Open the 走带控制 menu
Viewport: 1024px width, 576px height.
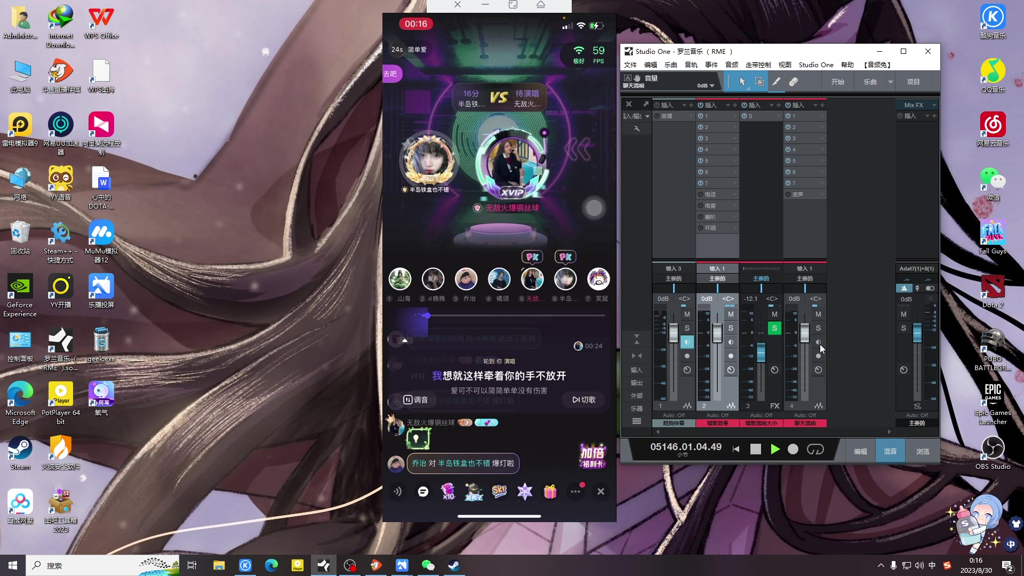pos(758,65)
